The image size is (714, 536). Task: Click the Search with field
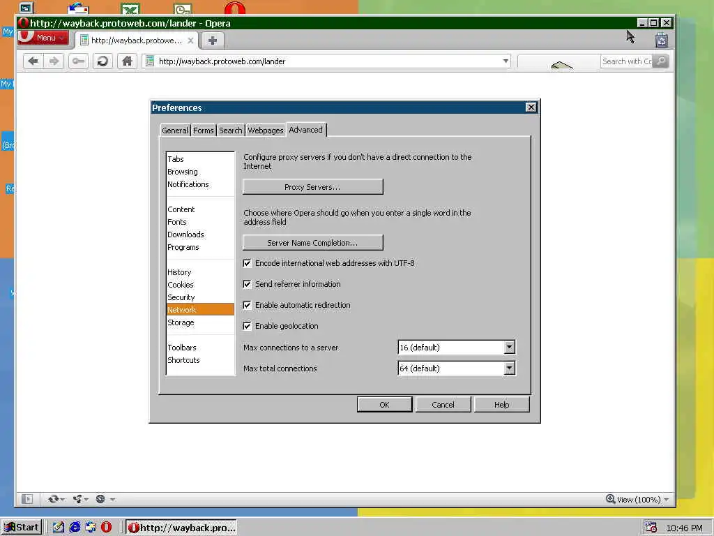tap(626, 61)
